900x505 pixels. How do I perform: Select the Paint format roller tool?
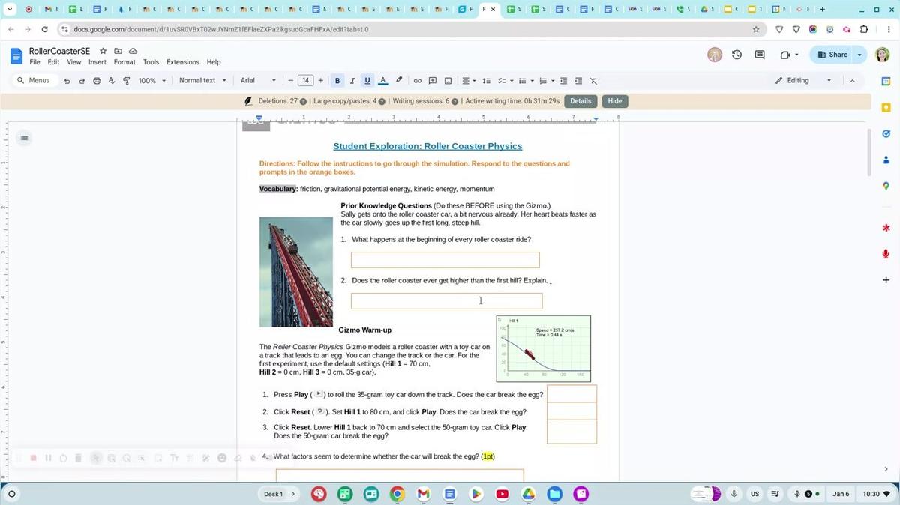pos(126,81)
